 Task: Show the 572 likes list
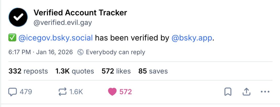(x=116, y=71)
